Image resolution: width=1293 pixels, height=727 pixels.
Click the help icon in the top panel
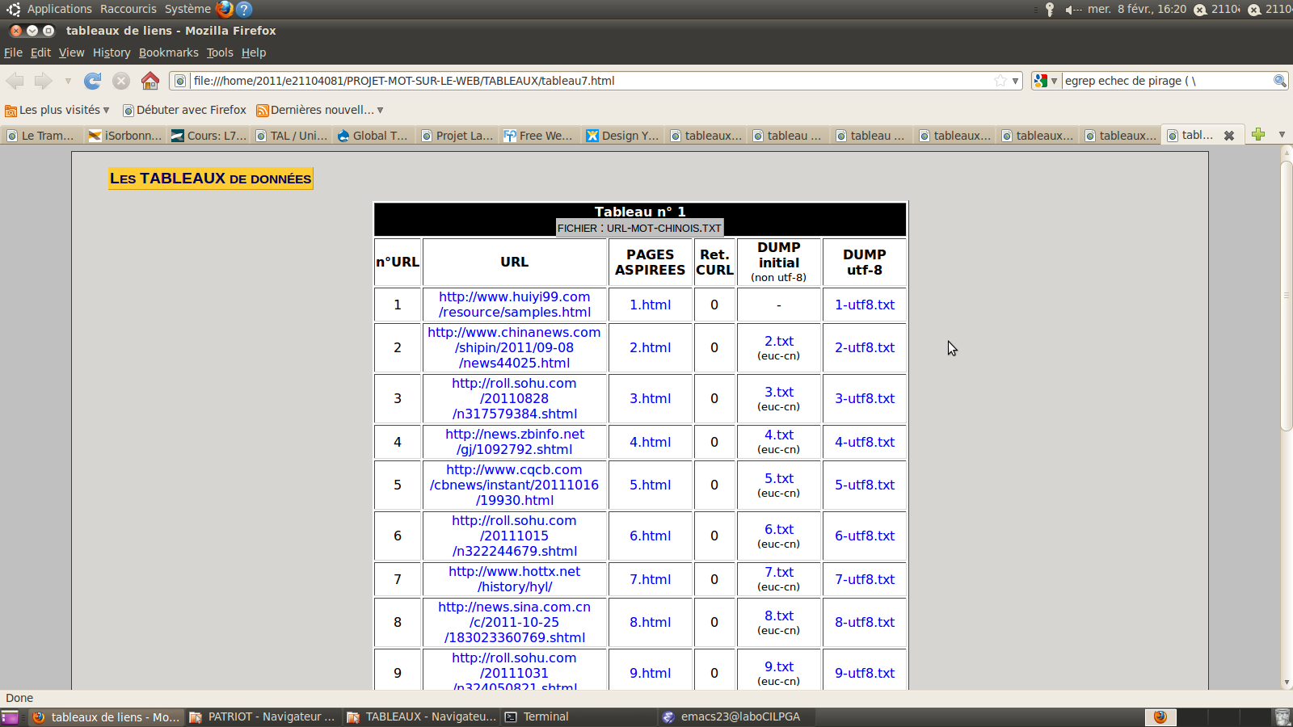[x=244, y=9]
